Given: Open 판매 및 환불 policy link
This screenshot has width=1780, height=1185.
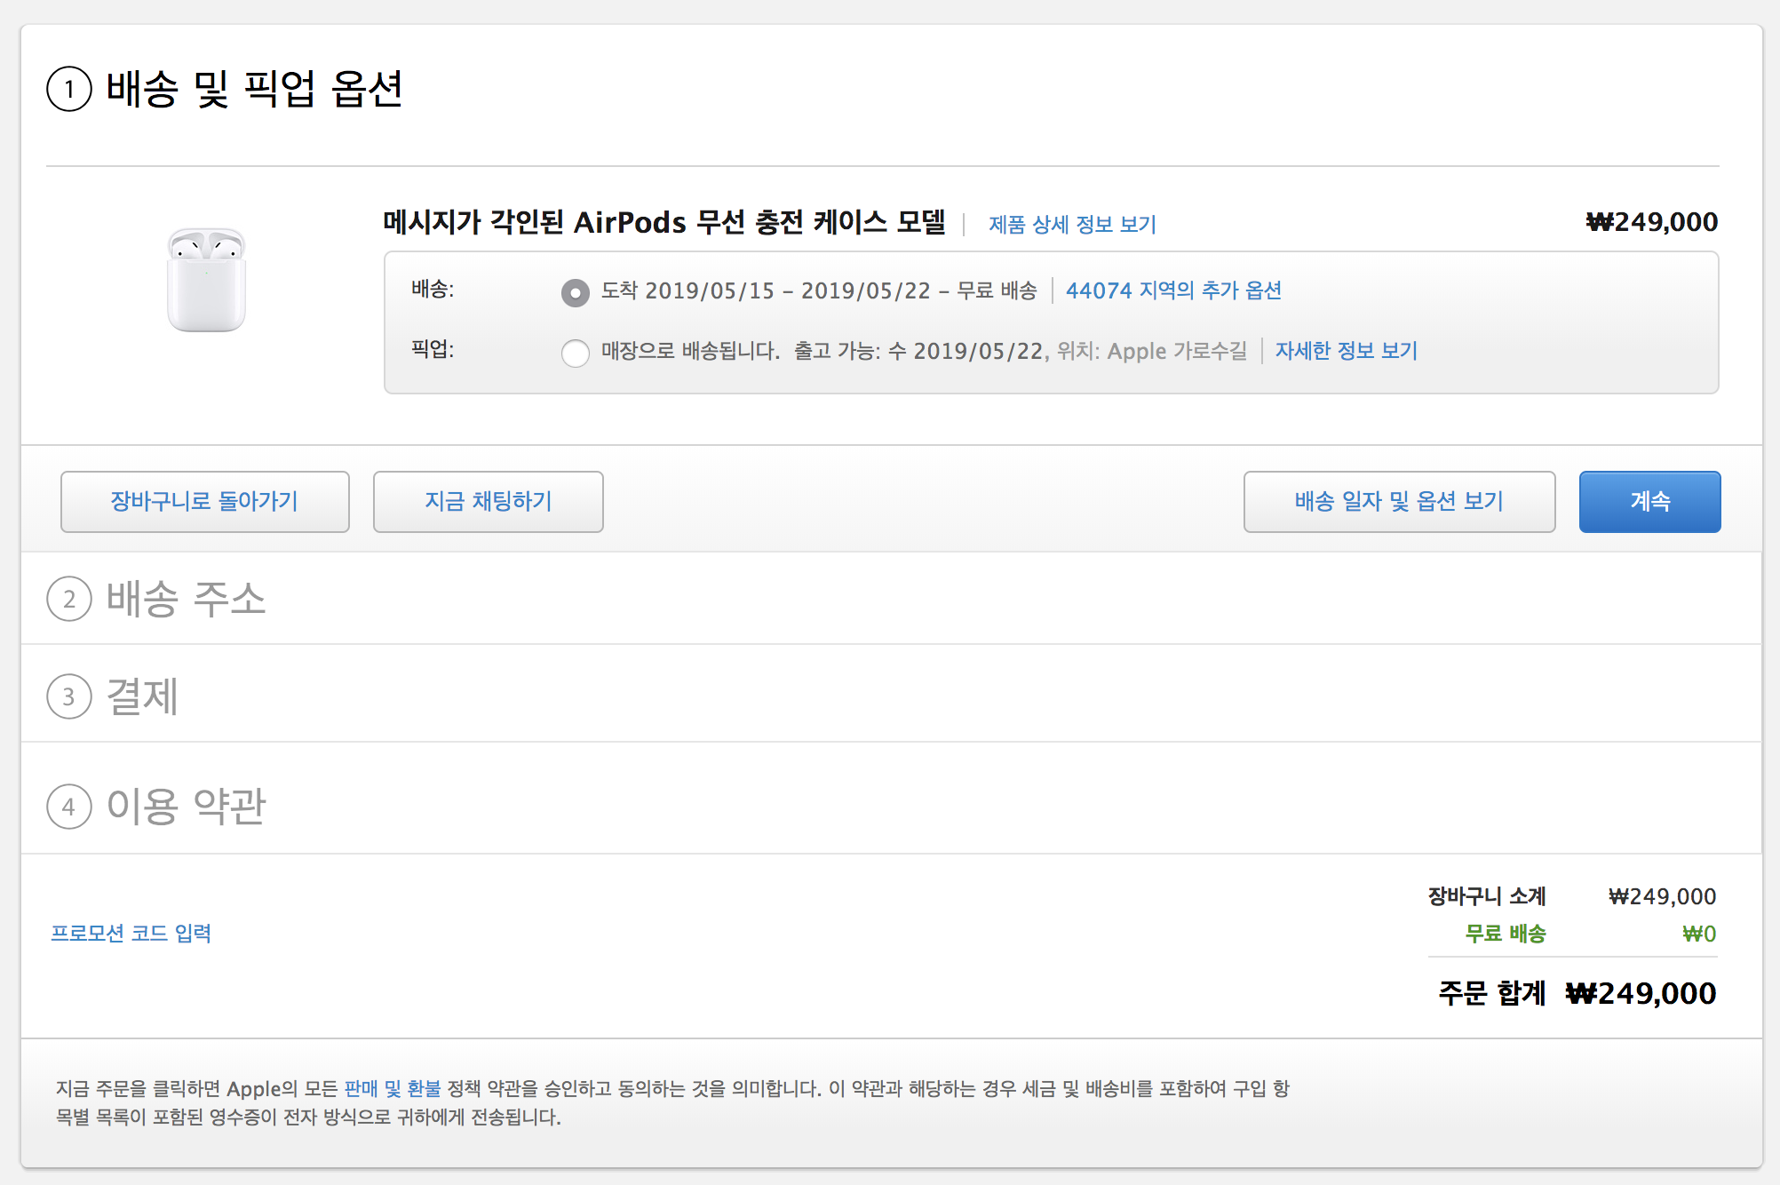Looking at the screenshot, I should click(392, 1088).
